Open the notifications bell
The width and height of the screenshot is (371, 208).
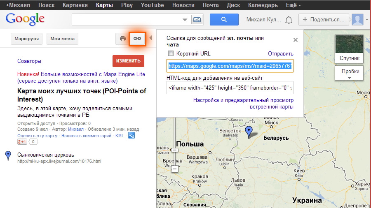pos(289,20)
